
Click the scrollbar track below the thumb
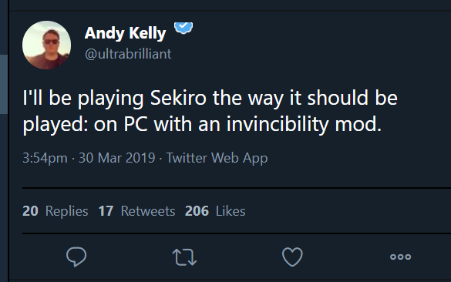(x=3, y=198)
